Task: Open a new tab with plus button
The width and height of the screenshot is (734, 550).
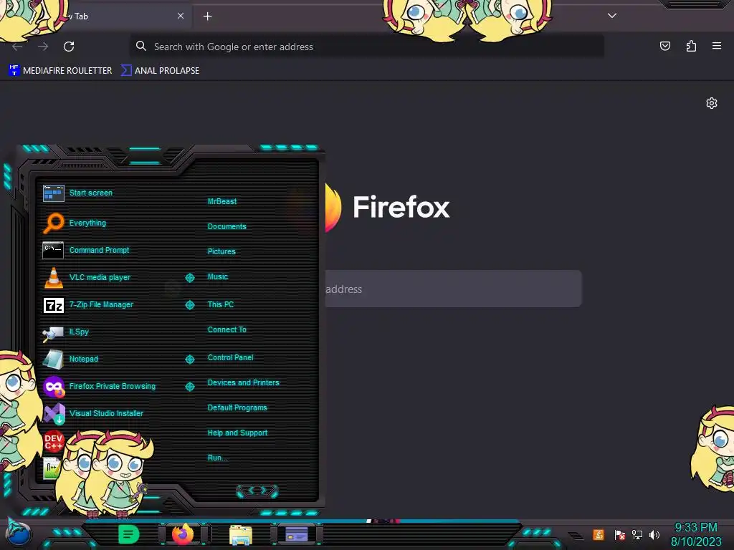Action: [x=207, y=16]
